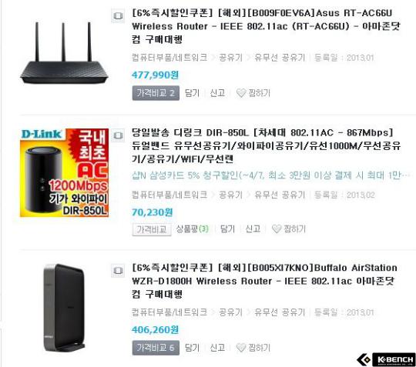Click heart 찜하기 icon for Buffalo AirStation
This screenshot has height=367, width=416.
[241, 348]
